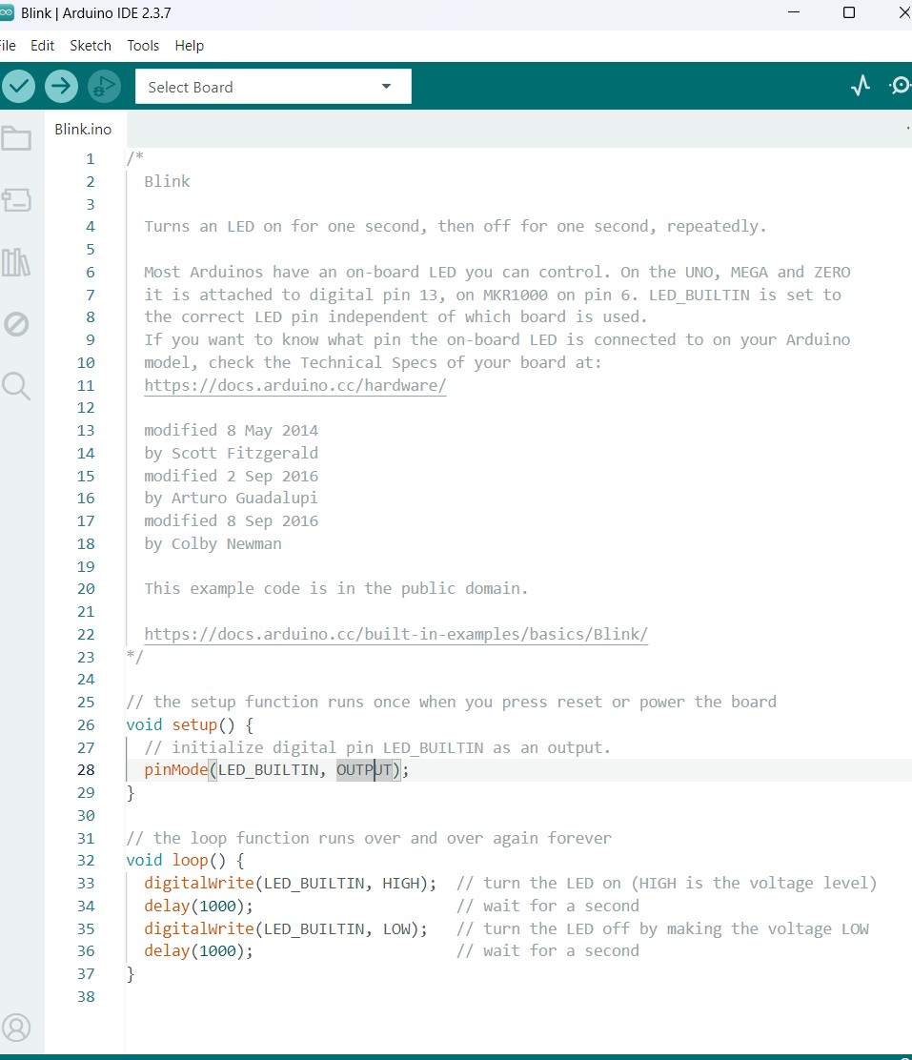The image size is (912, 1060).
Task: Open the Serial Plotter icon
Action: (x=860, y=86)
